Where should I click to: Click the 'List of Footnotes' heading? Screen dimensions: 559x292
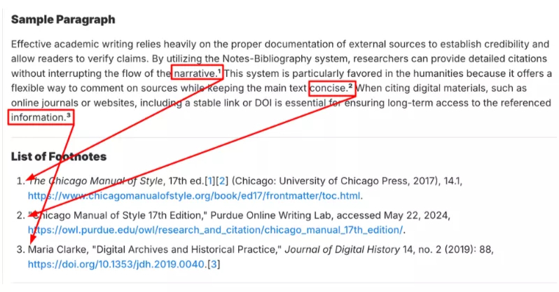tap(58, 157)
